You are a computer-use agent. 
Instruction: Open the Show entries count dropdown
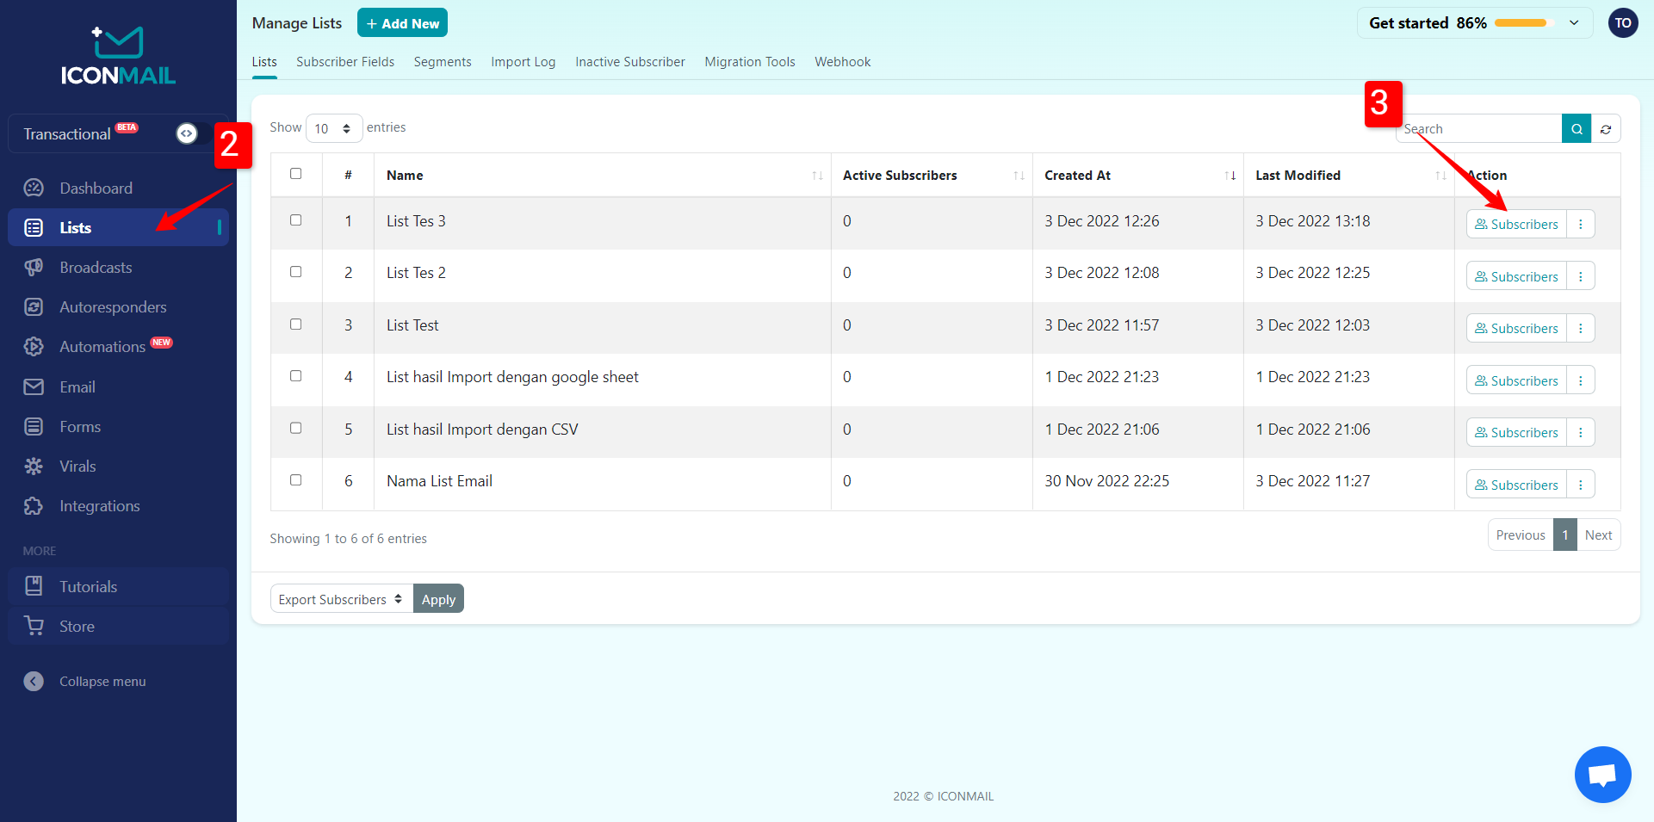[x=333, y=129]
